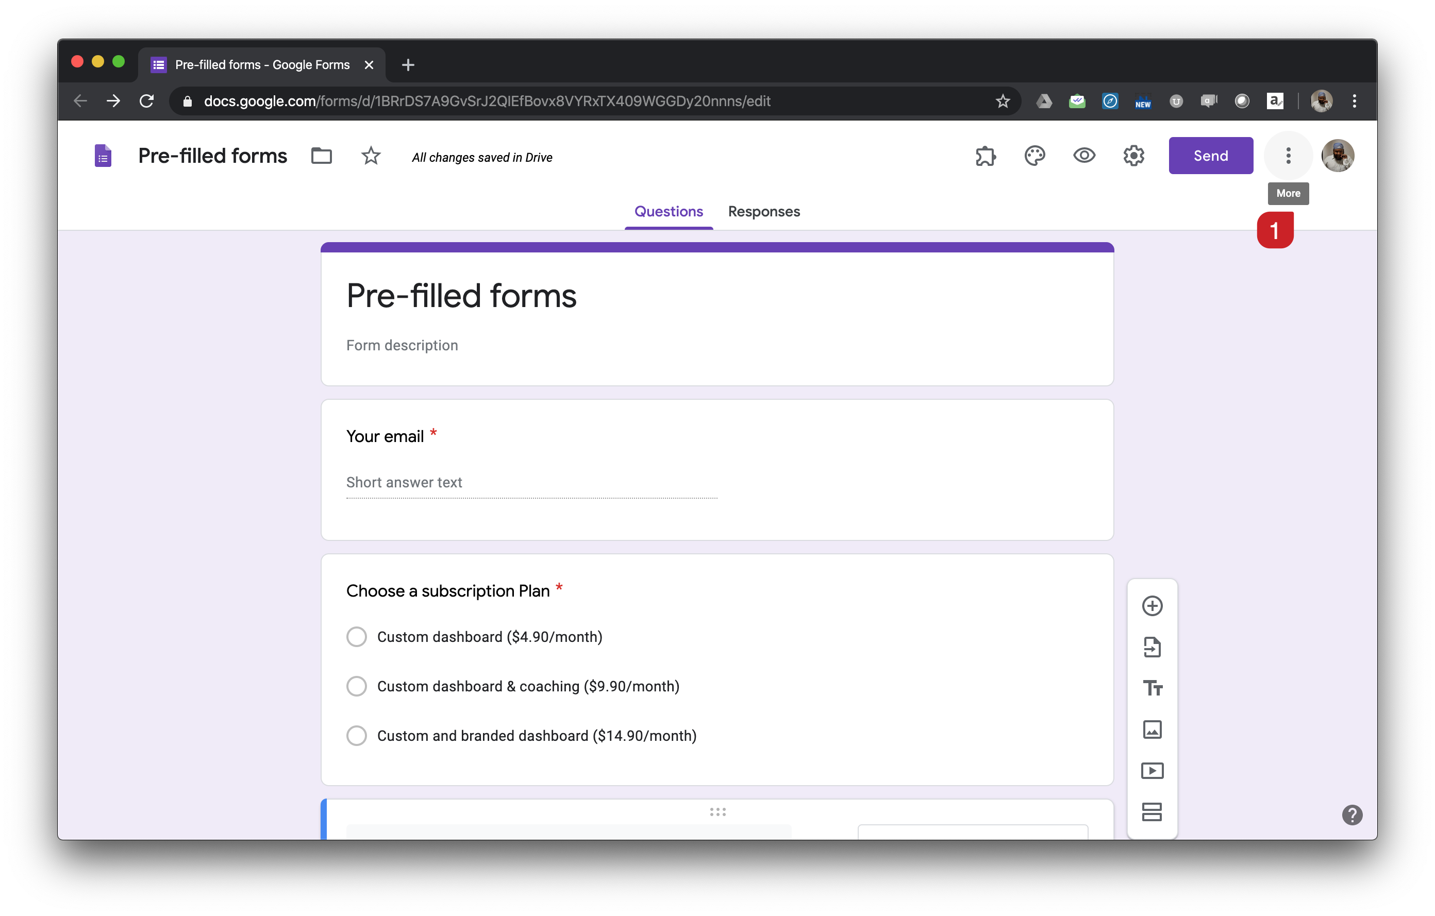Switch to the Questions tab

[x=668, y=211]
